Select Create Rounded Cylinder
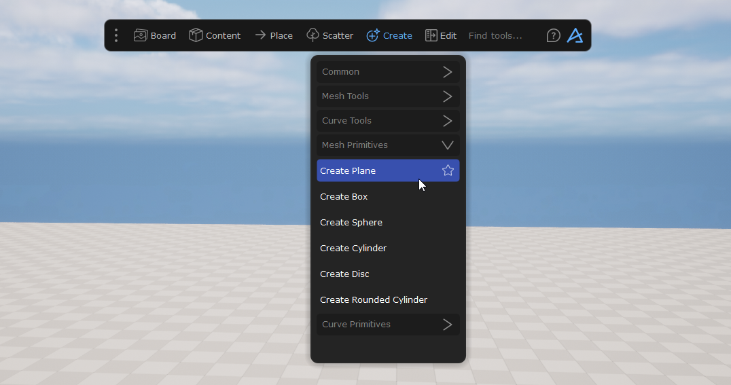The width and height of the screenshot is (731, 385). click(x=374, y=300)
